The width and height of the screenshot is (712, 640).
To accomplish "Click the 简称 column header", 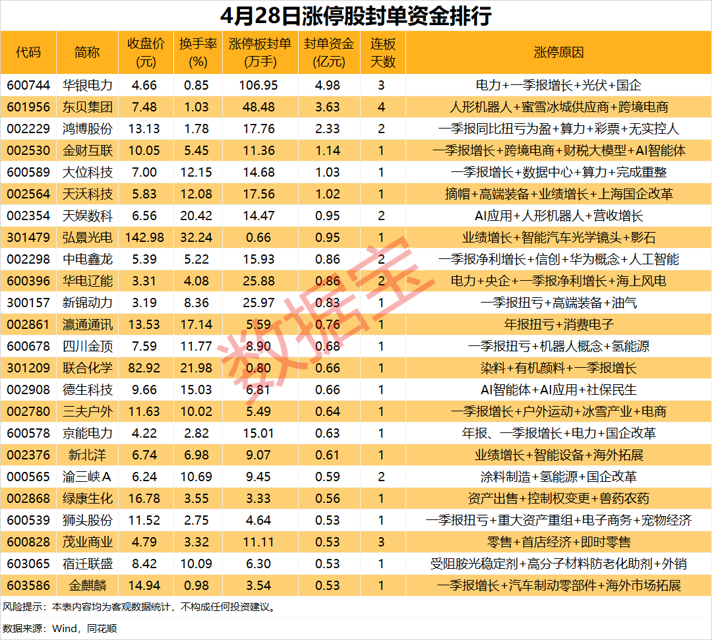I will [x=87, y=52].
